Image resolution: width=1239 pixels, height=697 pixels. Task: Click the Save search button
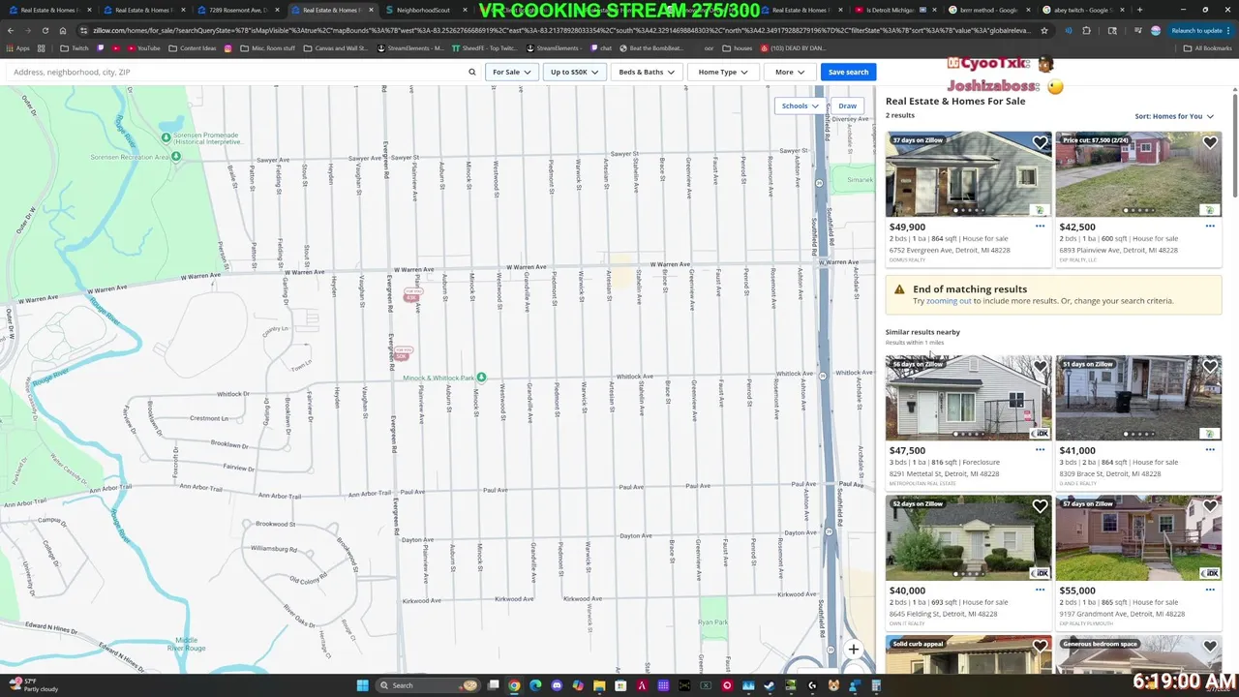pyautogui.click(x=848, y=72)
